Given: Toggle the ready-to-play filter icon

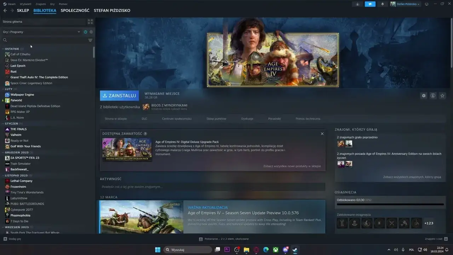Looking at the screenshot, I should click(91, 32).
